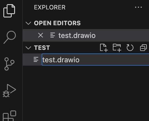The width and height of the screenshot is (149, 121).
Task: Click the file icon beside test.drawio in Open Editors
Action: pyautogui.click(x=53, y=35)
